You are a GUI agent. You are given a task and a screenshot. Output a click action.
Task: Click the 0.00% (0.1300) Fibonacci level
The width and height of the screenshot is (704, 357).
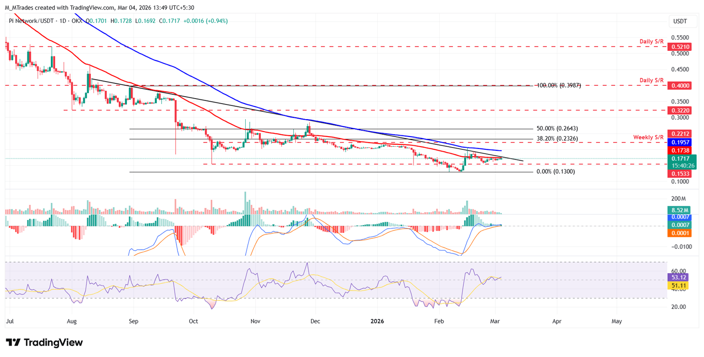click(x=555, y=171)
